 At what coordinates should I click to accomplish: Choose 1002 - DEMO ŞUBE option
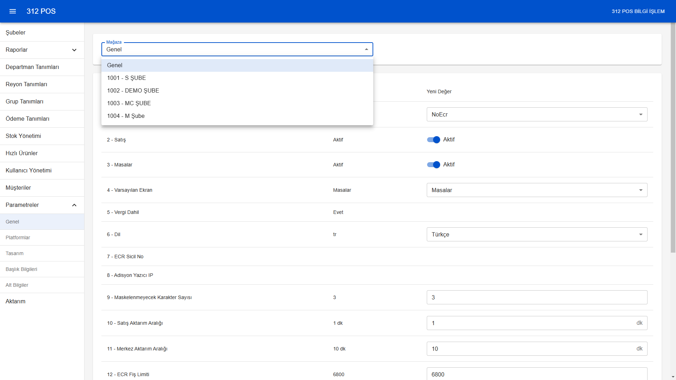(133, 90)
